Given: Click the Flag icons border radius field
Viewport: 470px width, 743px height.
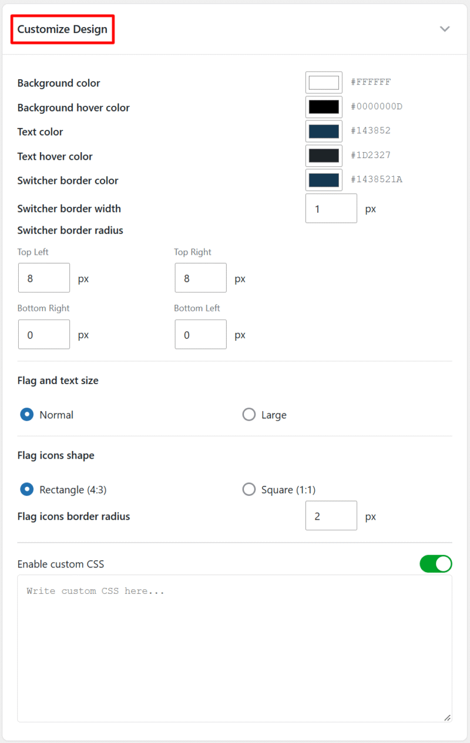Looking at the screenshot, I should 331,516.
